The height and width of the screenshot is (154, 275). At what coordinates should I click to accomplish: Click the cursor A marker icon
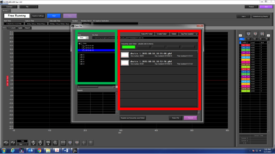tap(249, 34)
